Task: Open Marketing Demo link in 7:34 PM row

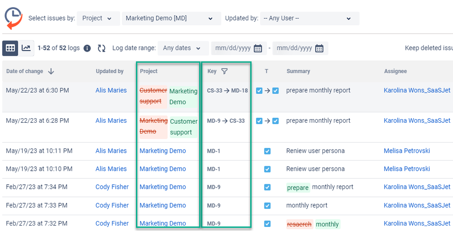Action: tap(163, 187)
